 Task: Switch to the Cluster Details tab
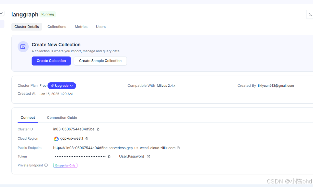click(27, 27)
